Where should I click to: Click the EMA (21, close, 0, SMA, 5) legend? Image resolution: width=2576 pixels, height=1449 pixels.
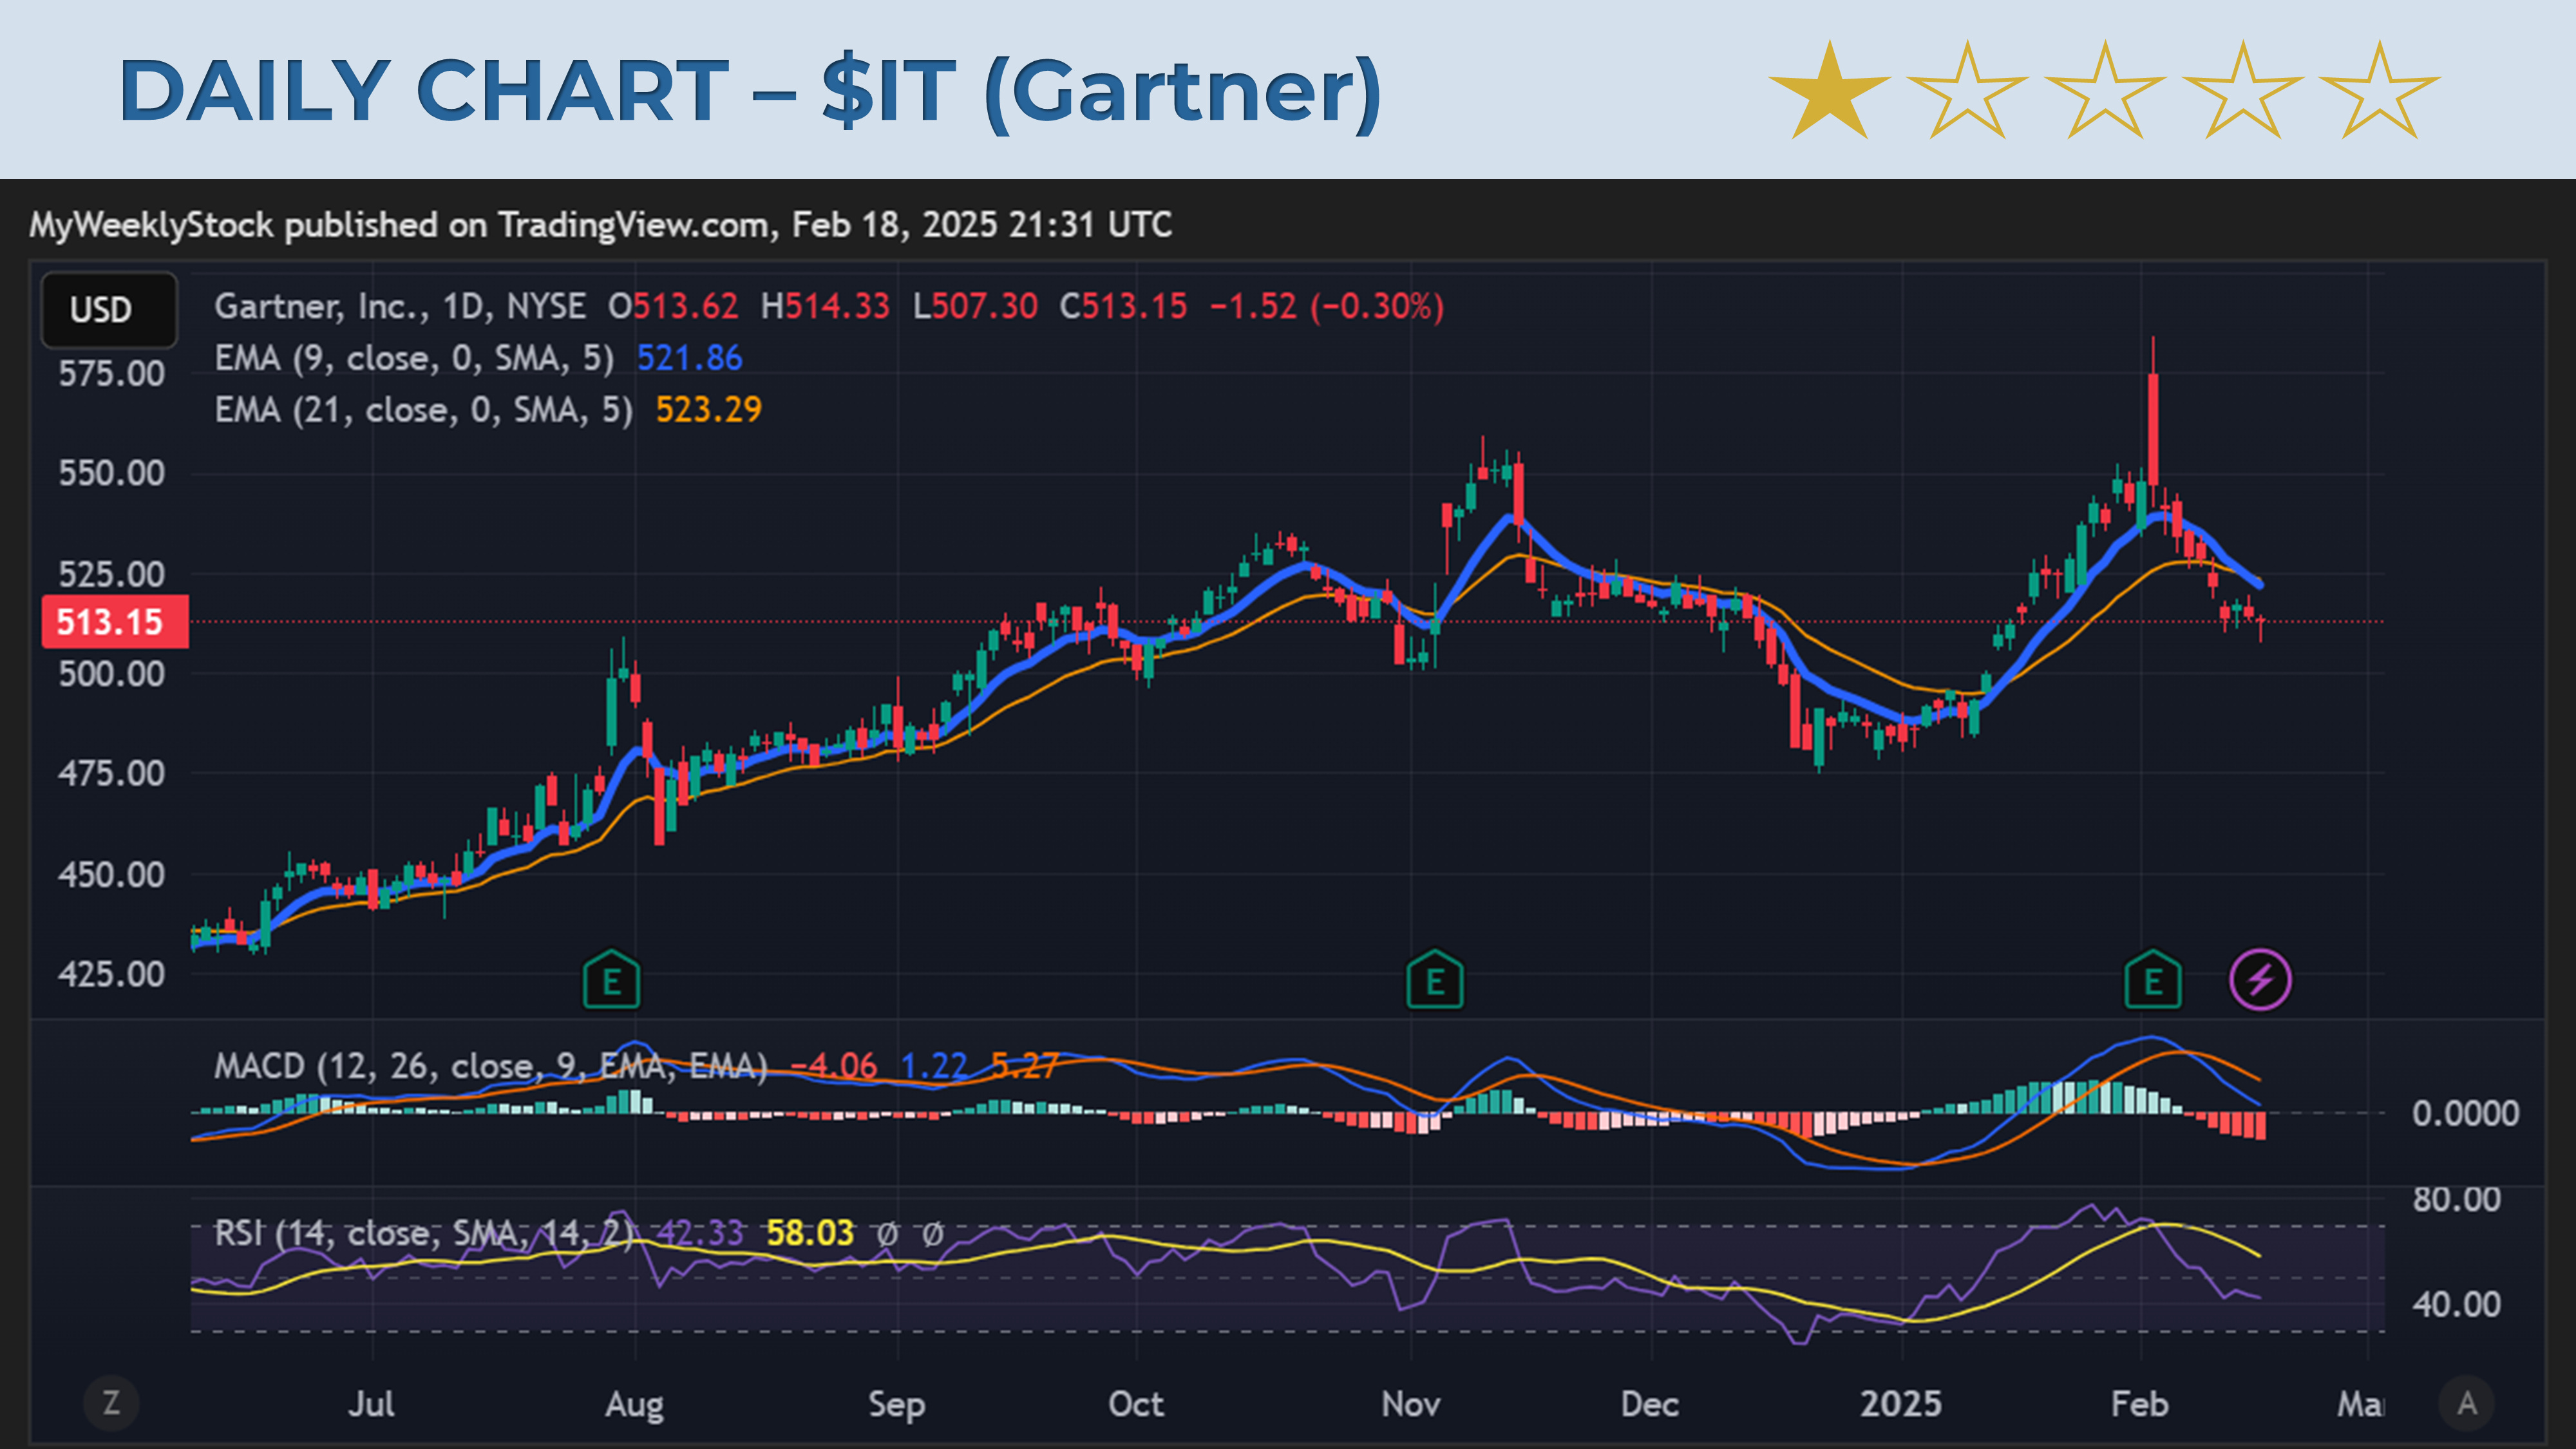coord(424,410)
